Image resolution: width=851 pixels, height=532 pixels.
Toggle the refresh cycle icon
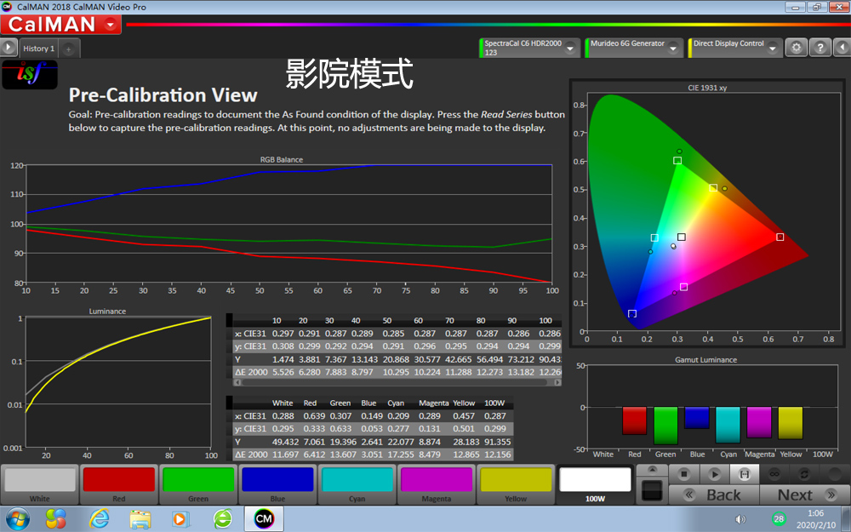click(x=804, y=474)
